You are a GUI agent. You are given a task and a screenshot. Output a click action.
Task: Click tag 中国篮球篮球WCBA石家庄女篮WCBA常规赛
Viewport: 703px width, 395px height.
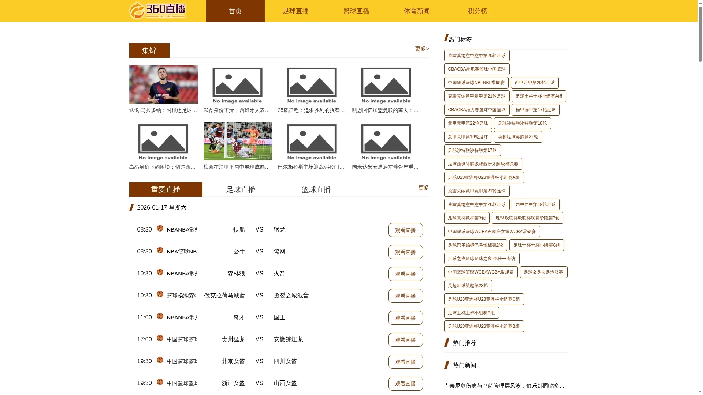(x=492, y=232)
